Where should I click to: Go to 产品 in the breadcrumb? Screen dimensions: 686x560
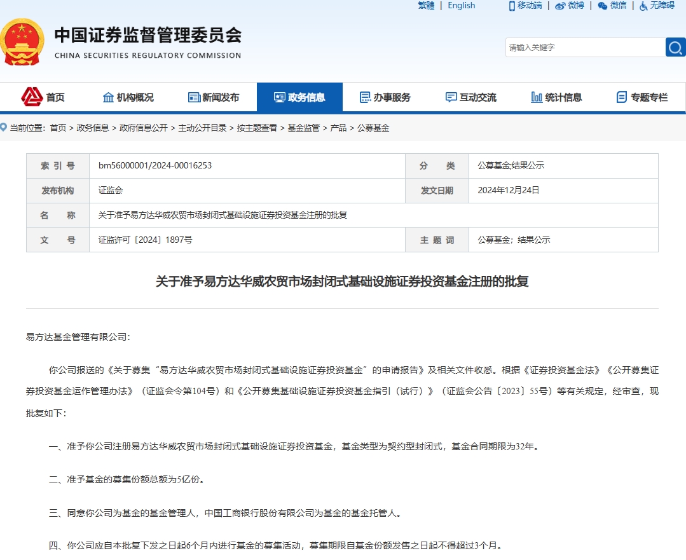[338, 128]
